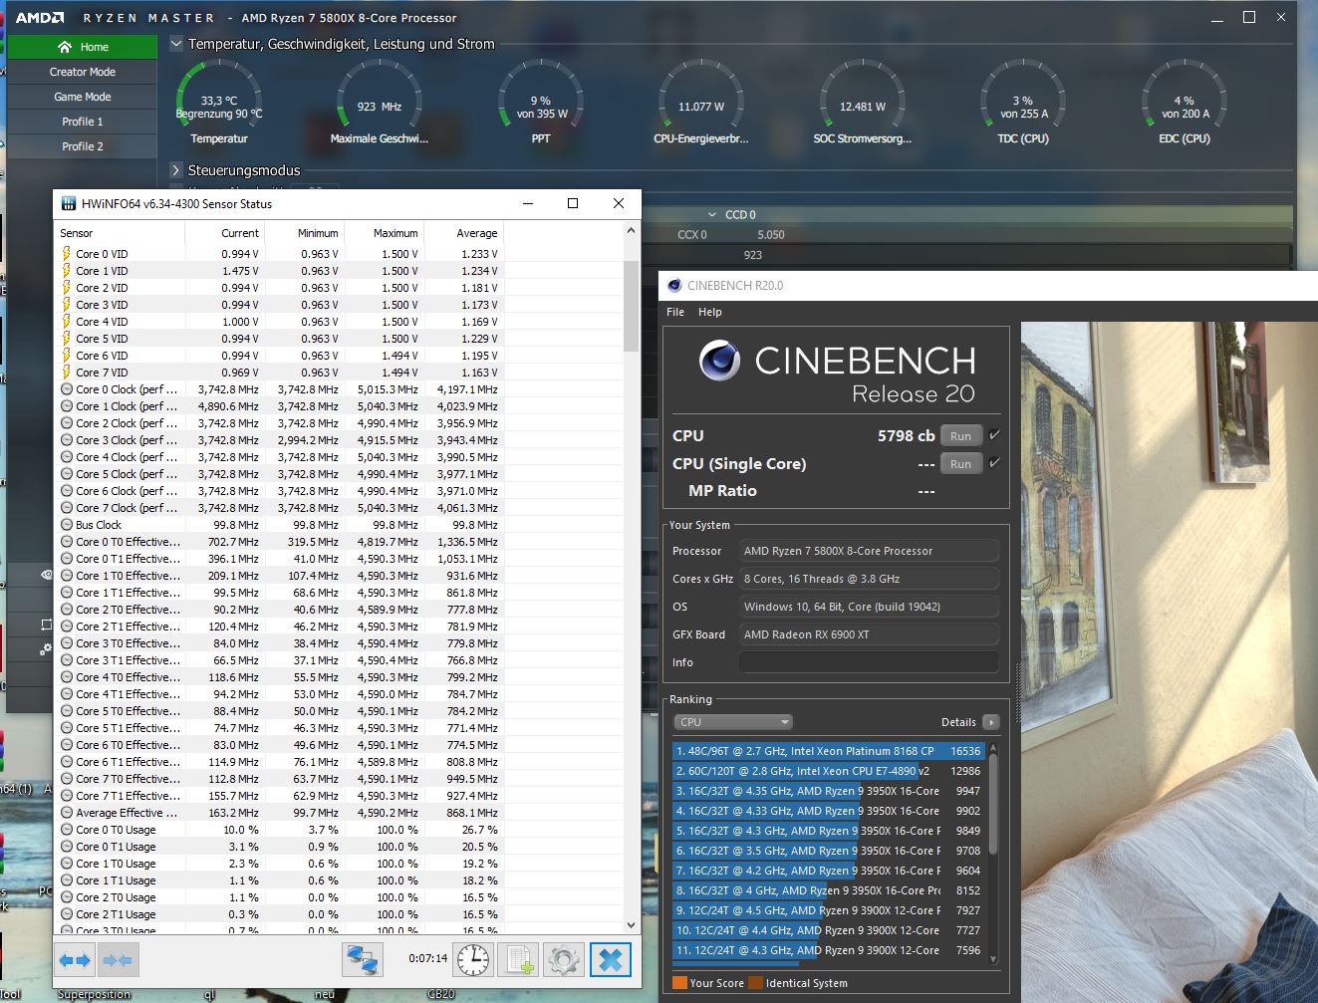Click the PPT gauge in Ryzen Master
The image size is (1318, 1003).
coord(541,102)
